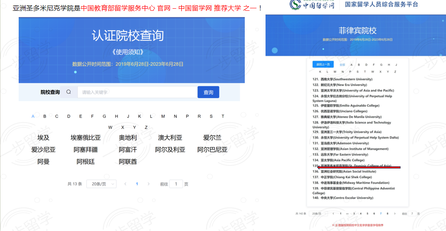This screenshot has height=231, width=446.
Task: Open country 阿尔及利亚
Action: pyautogui.click(x=170, y=149)
